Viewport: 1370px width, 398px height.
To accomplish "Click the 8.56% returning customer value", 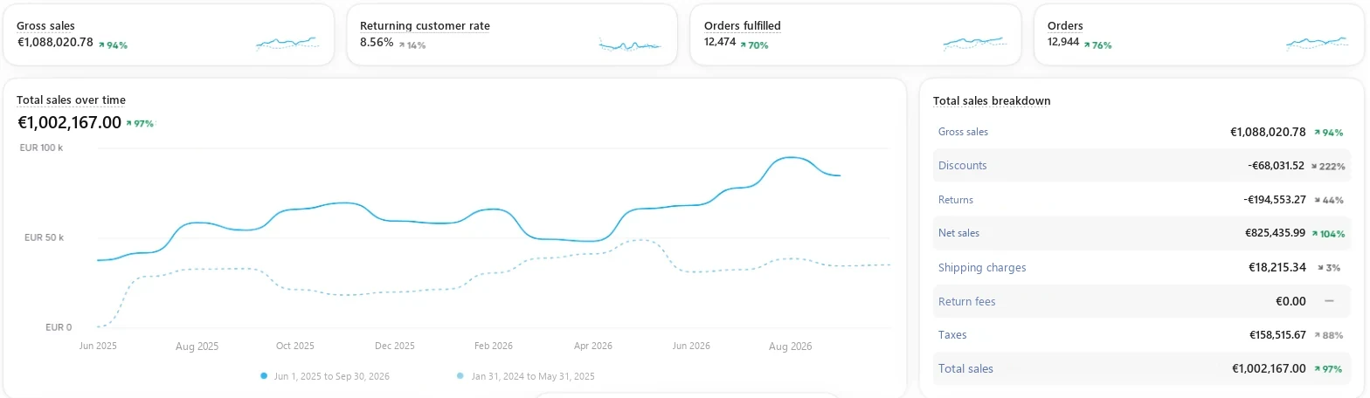I will point(377,42).
